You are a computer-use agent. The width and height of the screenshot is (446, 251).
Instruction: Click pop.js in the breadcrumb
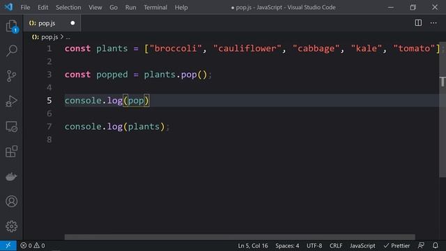(49, 37)
